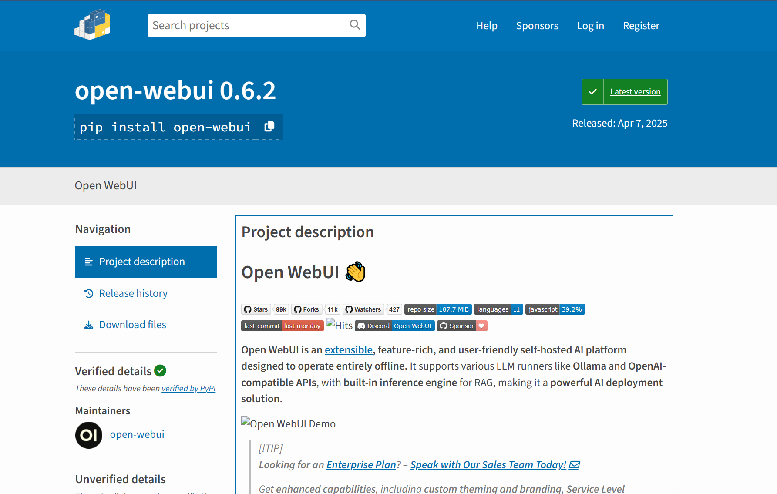Click the PyPI logo
This screenshot has width=777, height=494.
pos(92,25)
